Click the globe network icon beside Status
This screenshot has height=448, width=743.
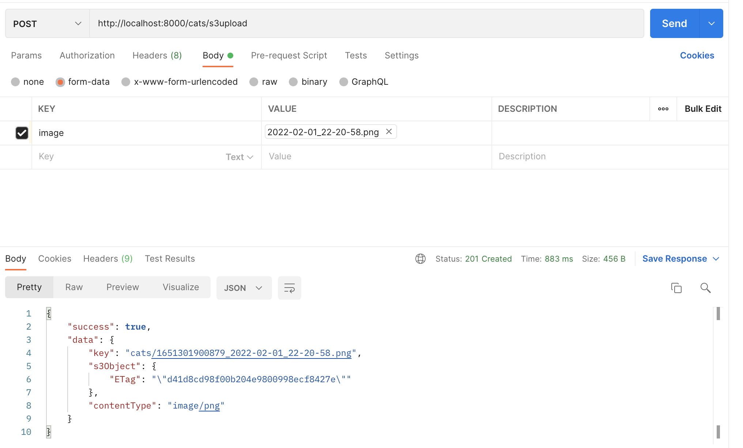pyautogui.click(x=420, y=259)
